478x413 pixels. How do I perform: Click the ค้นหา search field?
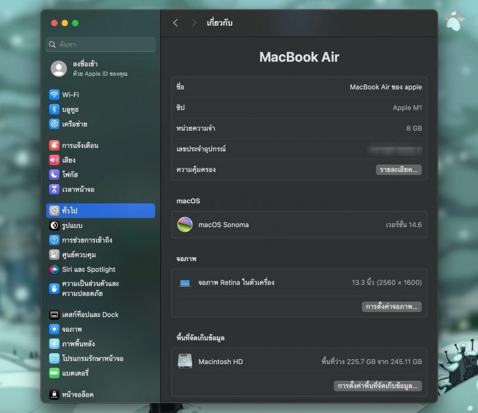click(x=100, y=45)
